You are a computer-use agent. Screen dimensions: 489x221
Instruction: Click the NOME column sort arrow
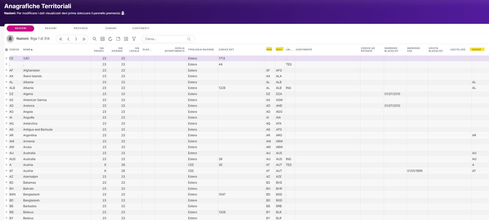point(32,50)
